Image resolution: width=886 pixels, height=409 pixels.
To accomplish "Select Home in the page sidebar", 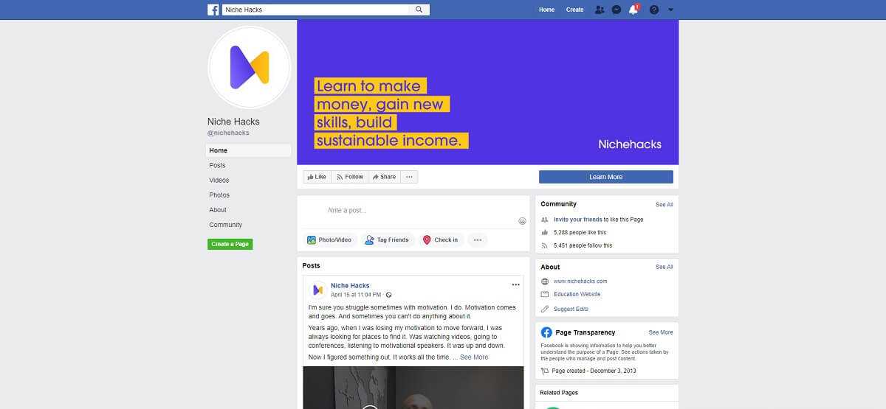I will click(249, 150).
